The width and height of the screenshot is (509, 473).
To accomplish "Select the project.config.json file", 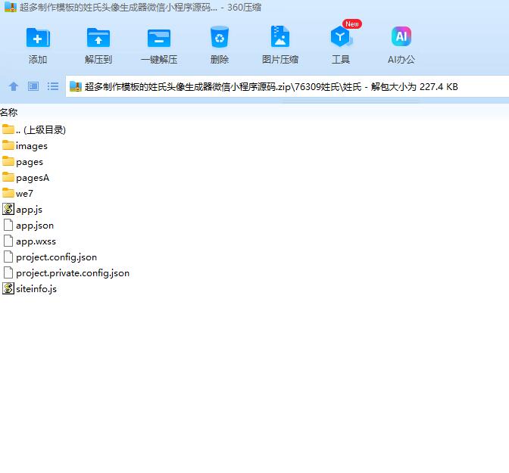I will (49, 257).
